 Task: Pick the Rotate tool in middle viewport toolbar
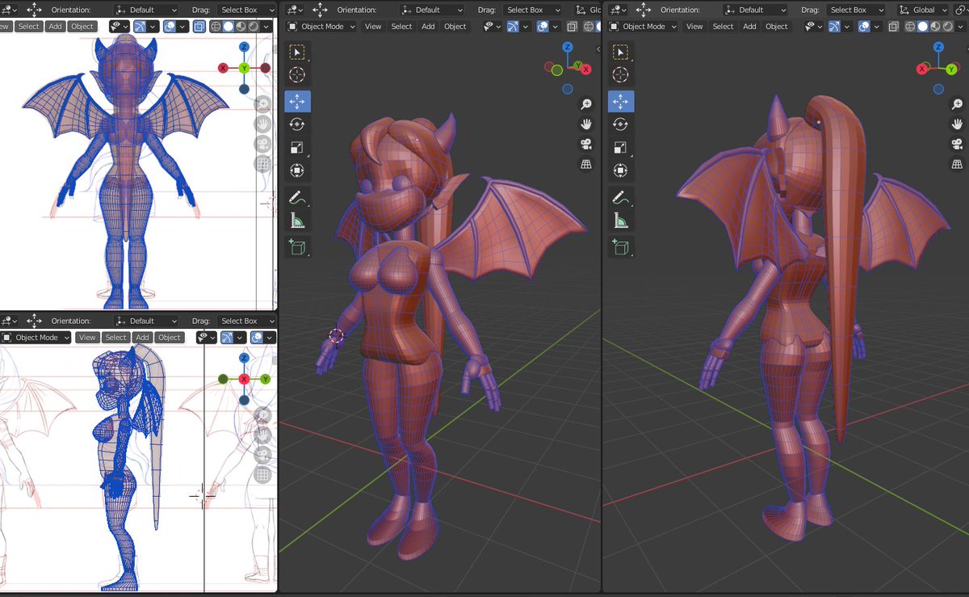[297, 124]
